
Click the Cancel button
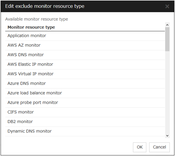(159, 147)
